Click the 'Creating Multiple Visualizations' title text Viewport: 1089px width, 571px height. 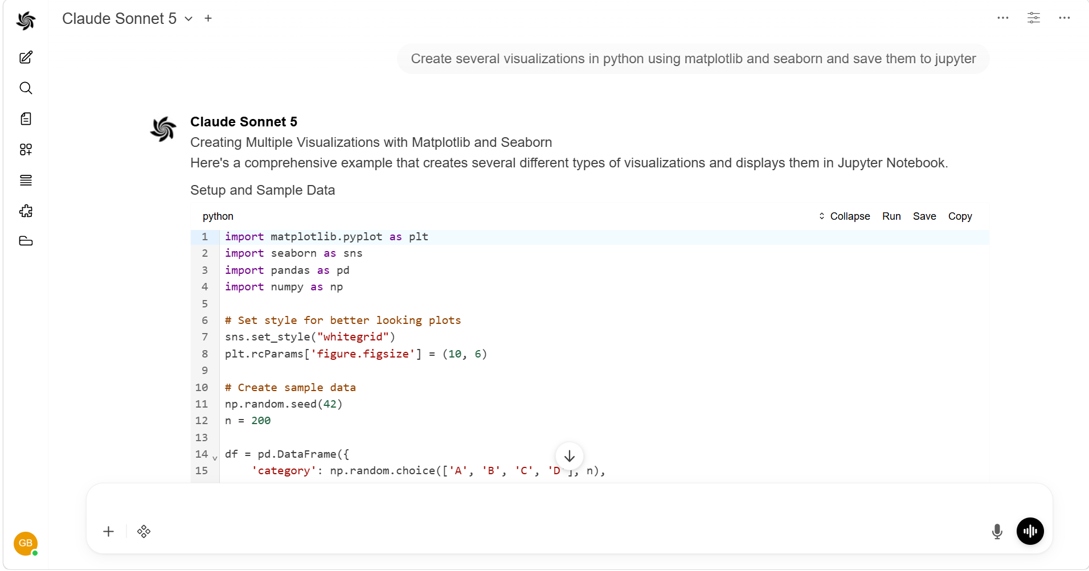click(x=371, y=142)
